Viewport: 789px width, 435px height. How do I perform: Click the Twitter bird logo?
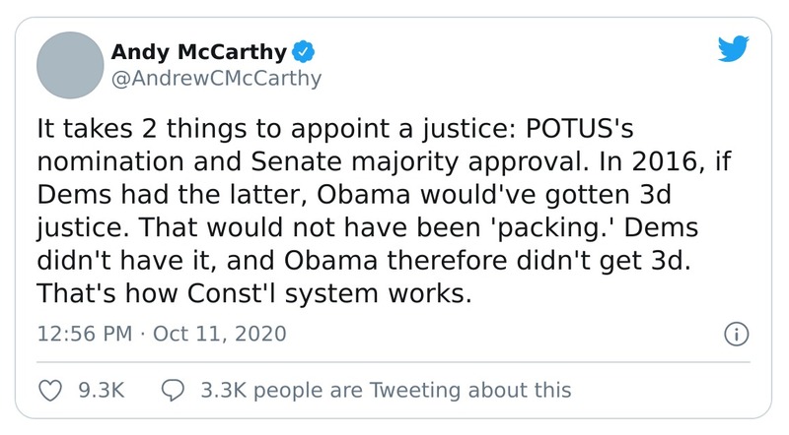point(732,49)
